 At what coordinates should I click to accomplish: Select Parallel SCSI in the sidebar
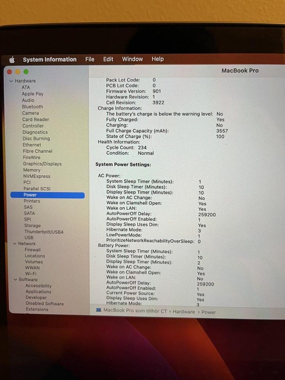(x=37, y=188)
